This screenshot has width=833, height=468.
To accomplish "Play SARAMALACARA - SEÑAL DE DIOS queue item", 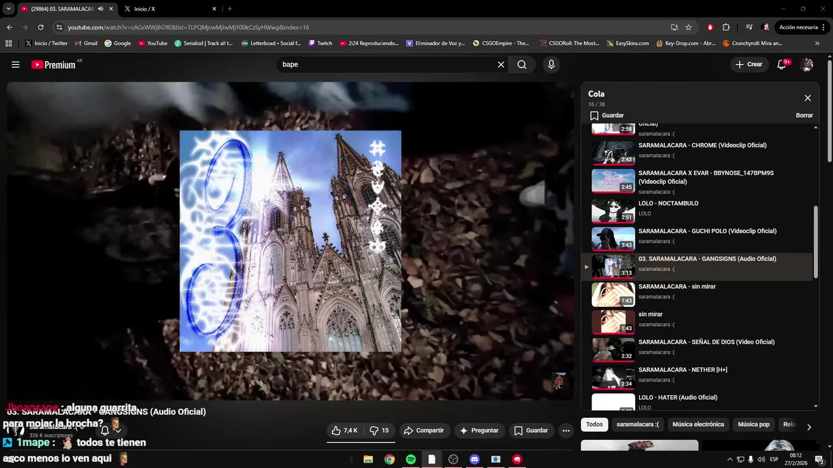I will point(697,350).
